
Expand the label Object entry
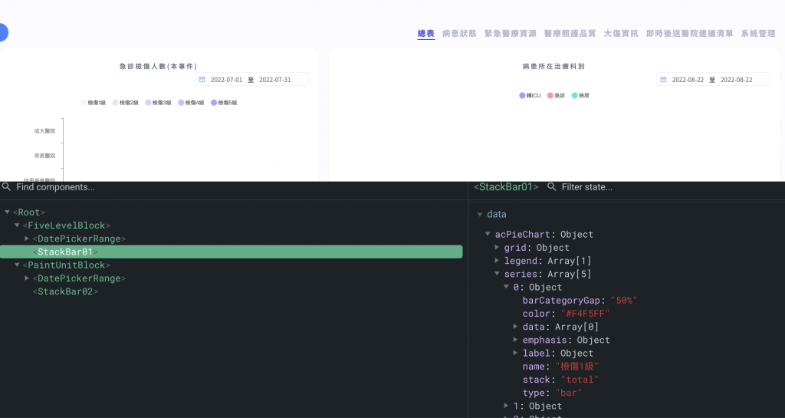(515, 353)
